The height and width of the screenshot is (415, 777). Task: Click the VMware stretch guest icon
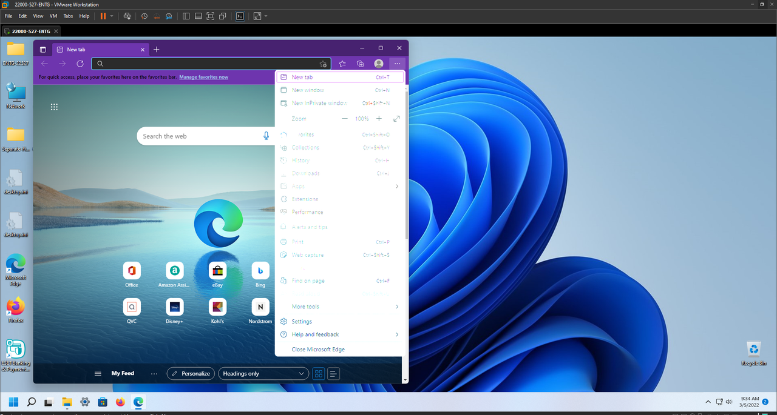[257, 16]
